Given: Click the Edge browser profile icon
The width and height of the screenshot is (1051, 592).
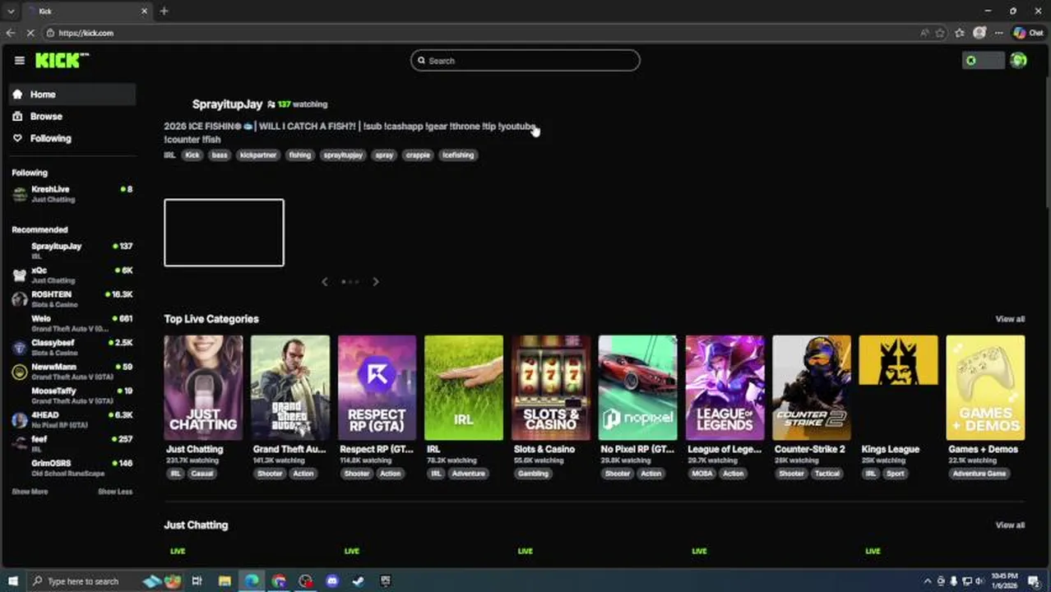Looking at the screenshot, I should [x=979, y=33].
